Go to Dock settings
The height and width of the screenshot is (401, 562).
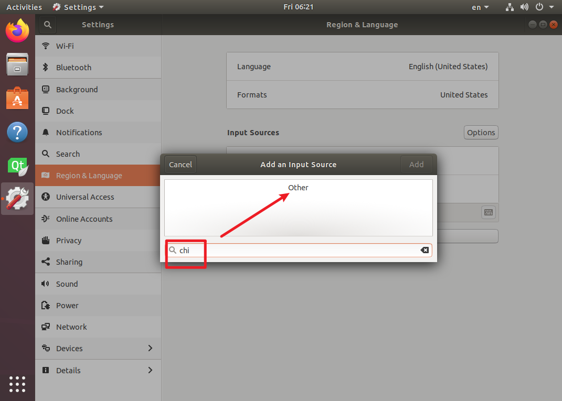(x=98, y=111)
